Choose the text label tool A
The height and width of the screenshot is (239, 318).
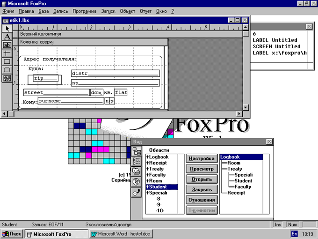tap(7, 37)
